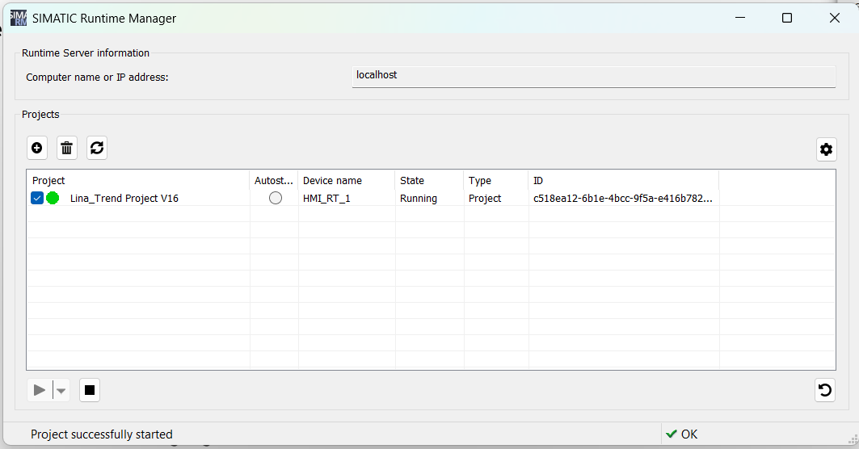859x449 pixels.
Task: Click the computer name localhost field
Action: (593, 76)
